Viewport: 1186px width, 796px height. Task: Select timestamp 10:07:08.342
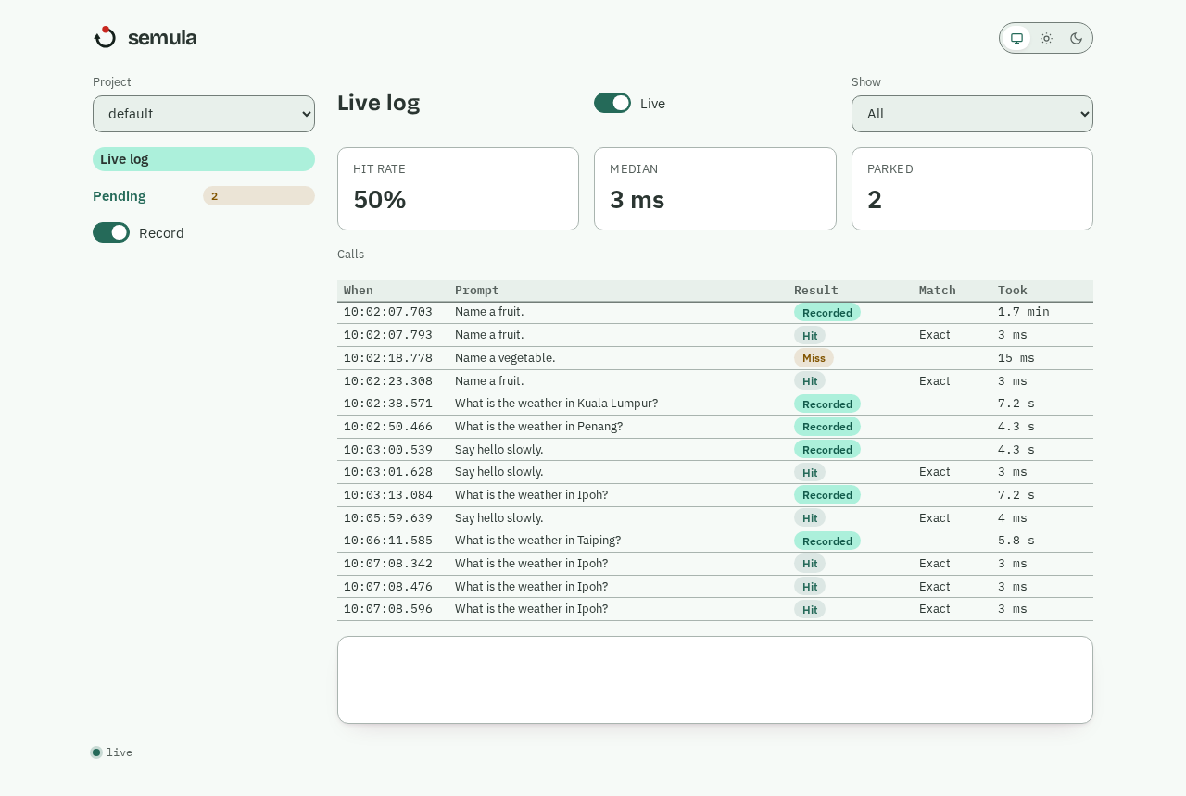(388, 564)
